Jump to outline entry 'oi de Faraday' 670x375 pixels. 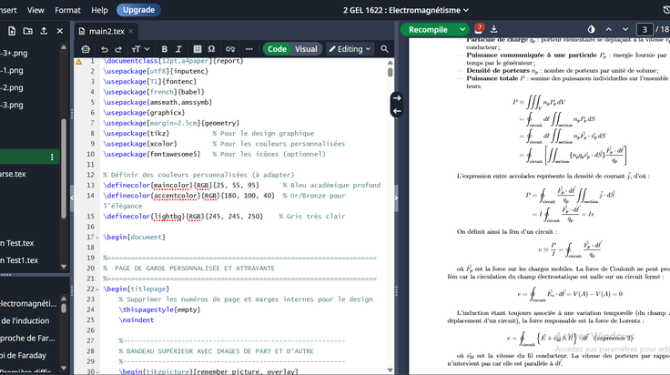[x=23, y=355]
